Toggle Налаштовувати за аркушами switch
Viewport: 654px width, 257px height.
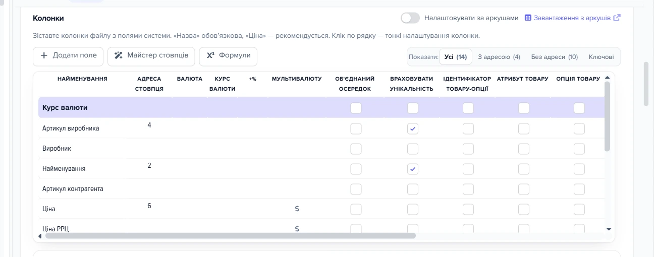410,18
